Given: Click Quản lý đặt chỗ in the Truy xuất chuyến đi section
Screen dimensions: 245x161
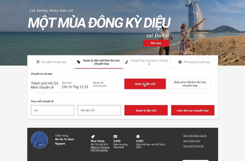Looking at the screenshot, I should pos(146,110).
